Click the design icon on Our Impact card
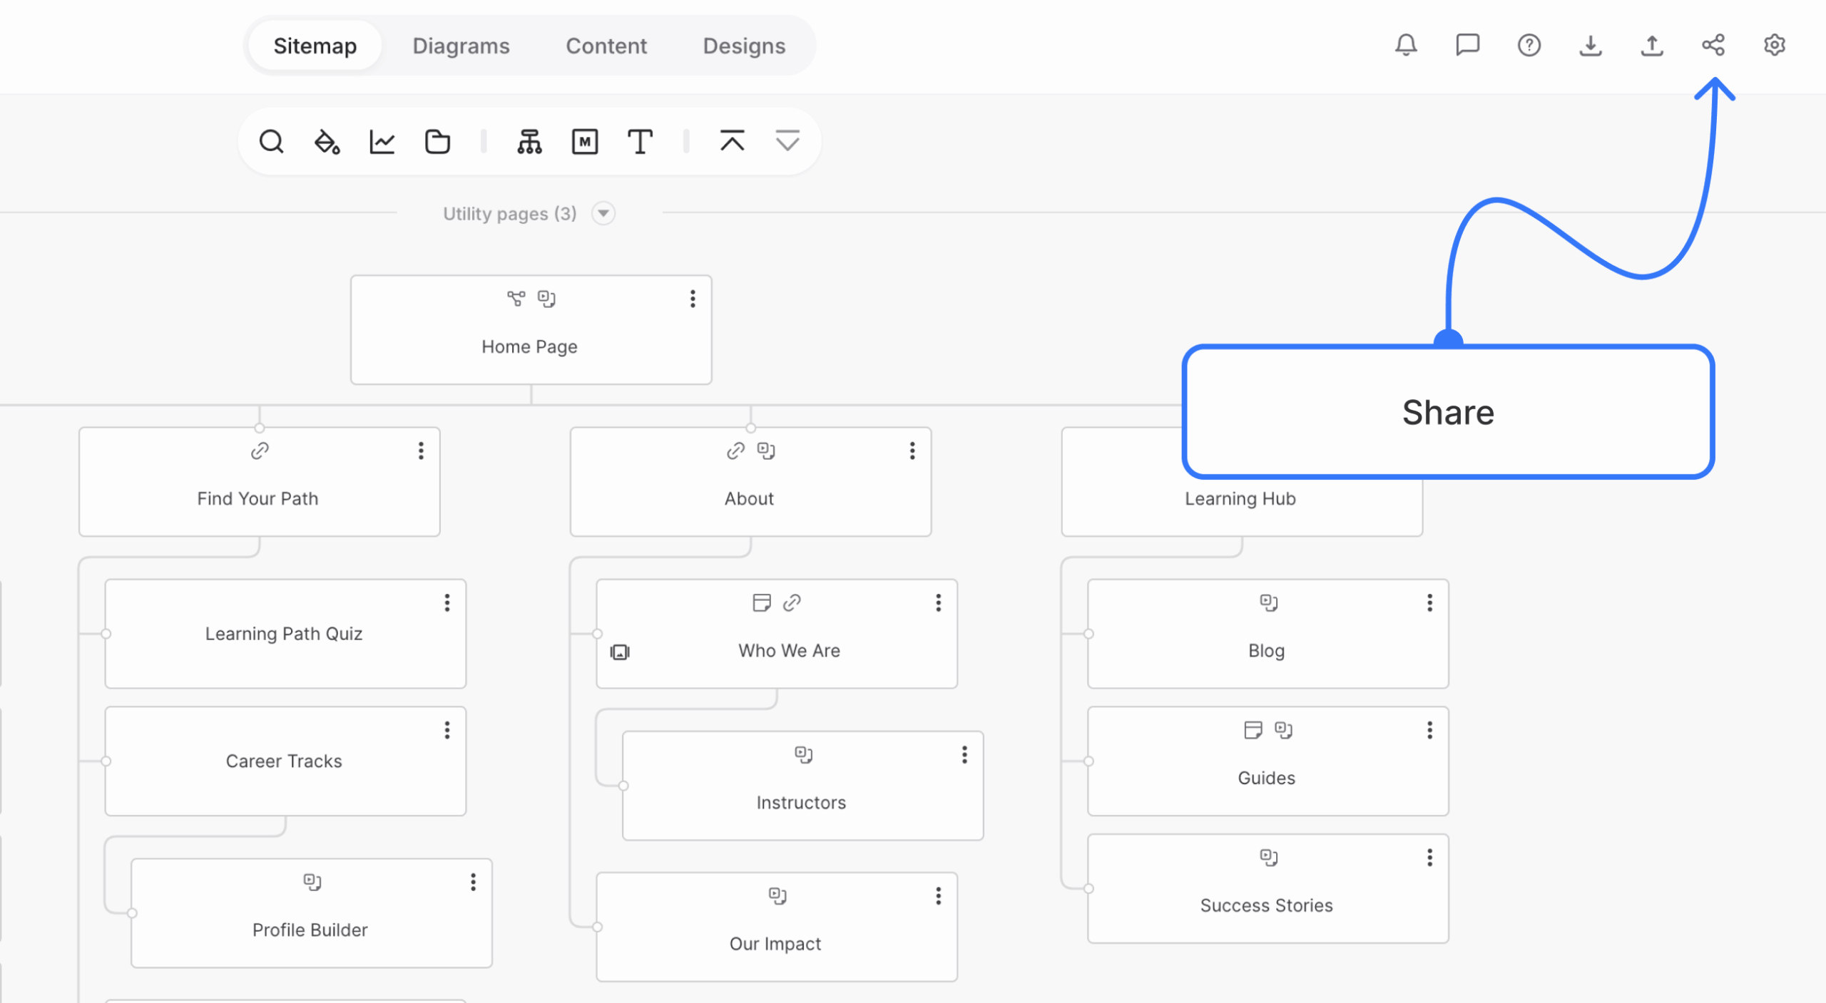The width and height of the screenshot is (1826, 1003). pos(777,895)
